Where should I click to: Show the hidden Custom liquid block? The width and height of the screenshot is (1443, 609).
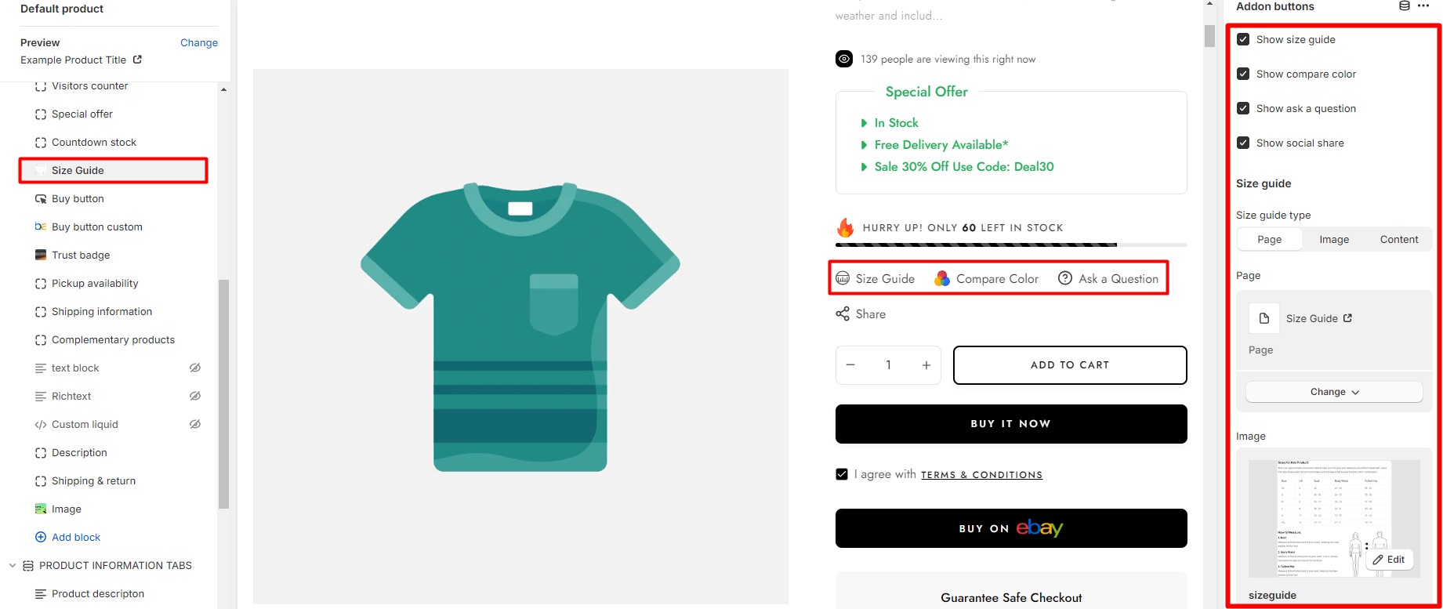(195, 424)
